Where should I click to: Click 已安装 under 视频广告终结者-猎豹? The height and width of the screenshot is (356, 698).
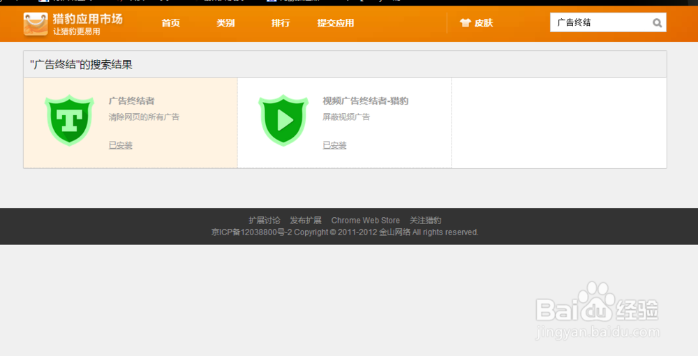click(x=334, y=145)
